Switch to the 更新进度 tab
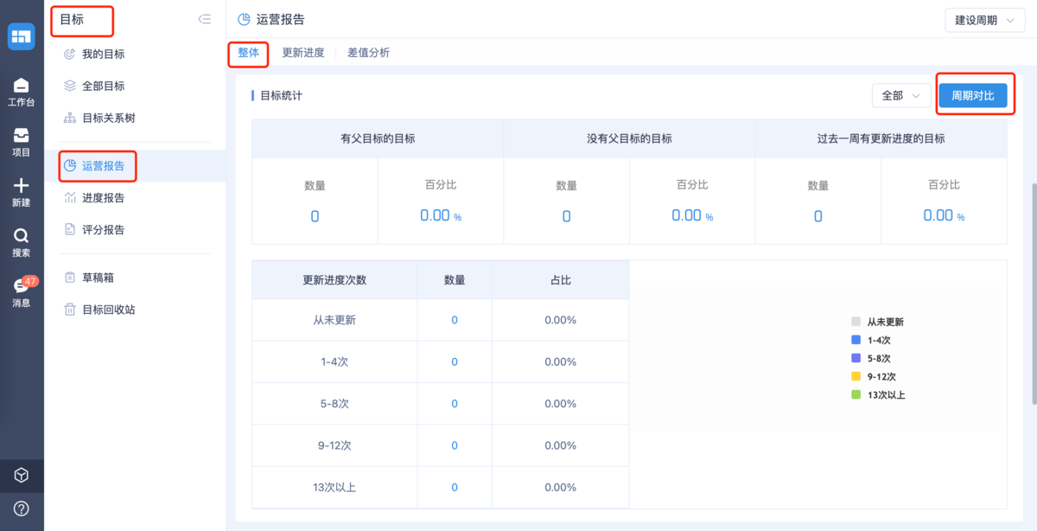 [x=303, y=53]
